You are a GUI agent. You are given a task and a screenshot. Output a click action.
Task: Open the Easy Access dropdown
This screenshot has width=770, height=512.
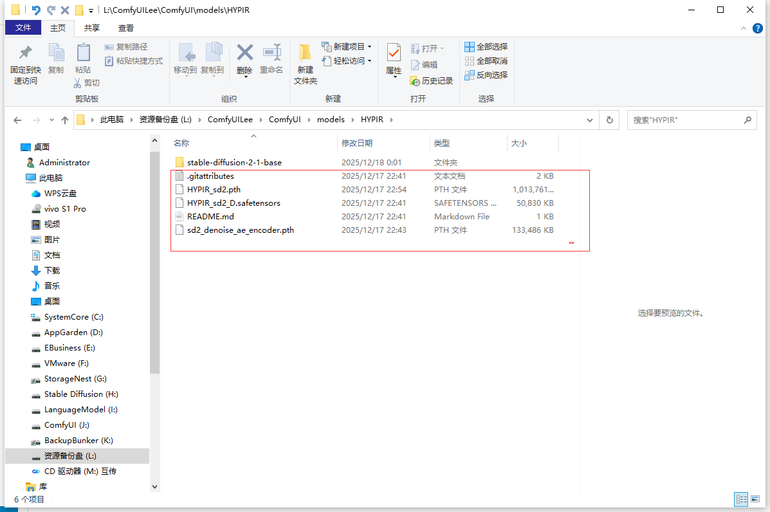click(x=347, y=61)
